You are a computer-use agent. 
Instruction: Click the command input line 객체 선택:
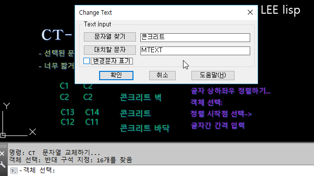click(160, 171)
